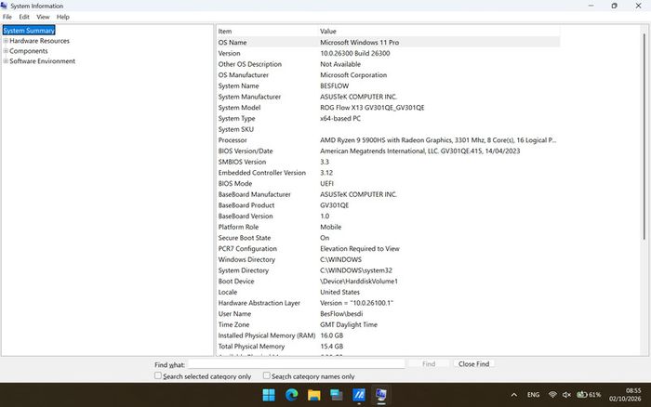Image resolution: width=651 pixels, height=407 pixels.
Task: Select Software Environment tree label
Action: [x=43, y=61]
